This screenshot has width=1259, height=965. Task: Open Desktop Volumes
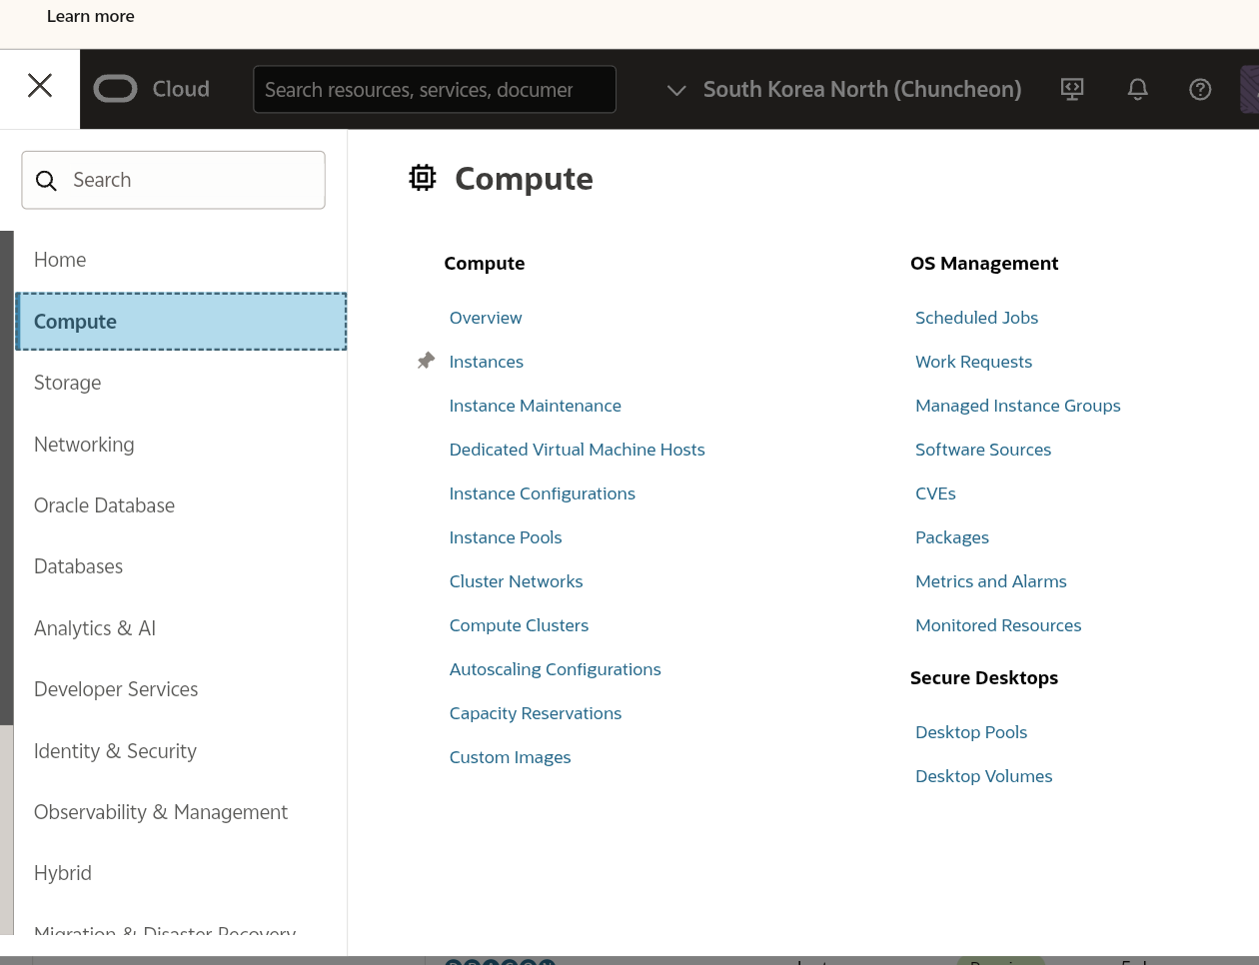pos(984,776)
